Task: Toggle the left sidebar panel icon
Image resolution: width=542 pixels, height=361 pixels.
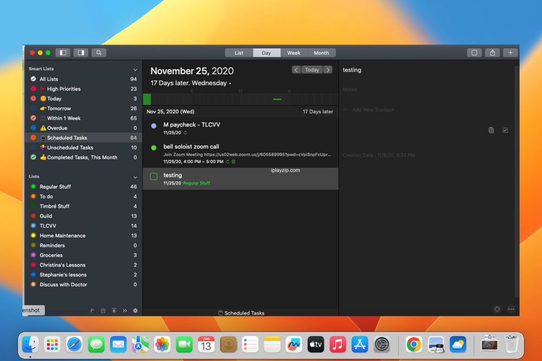Action: click(63, 53)
